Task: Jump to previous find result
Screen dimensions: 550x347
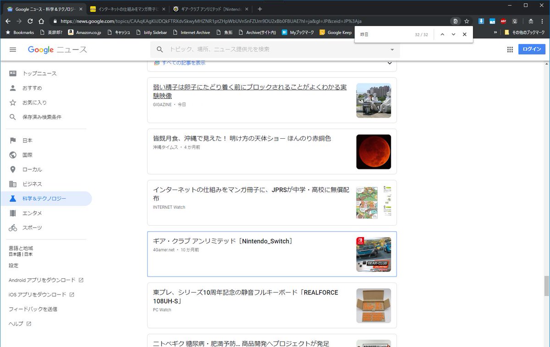Action: click(442, 34)
